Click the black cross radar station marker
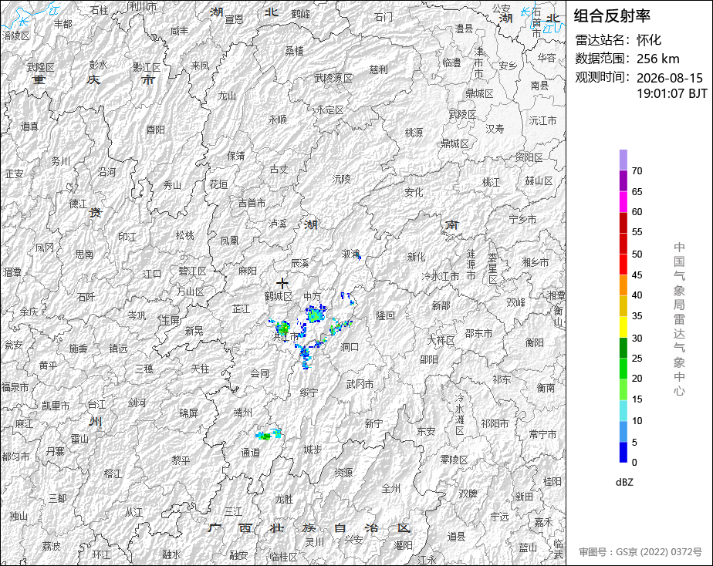The height and width of the screenshot is (566, 713). 282,284
